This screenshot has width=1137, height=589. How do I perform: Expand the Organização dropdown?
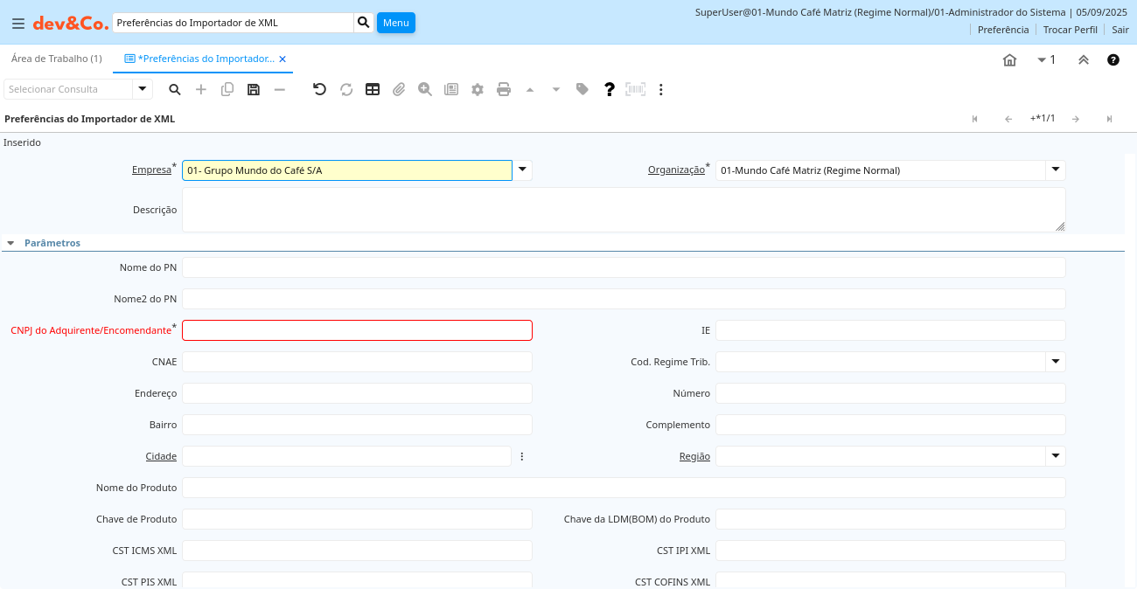pyautogui.click(x=1056, y=170)
